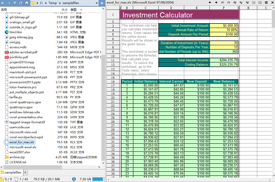Click the blue info icon in status bar
The image size is (275, 182).
pyautogui.click(x=74, y=179)
